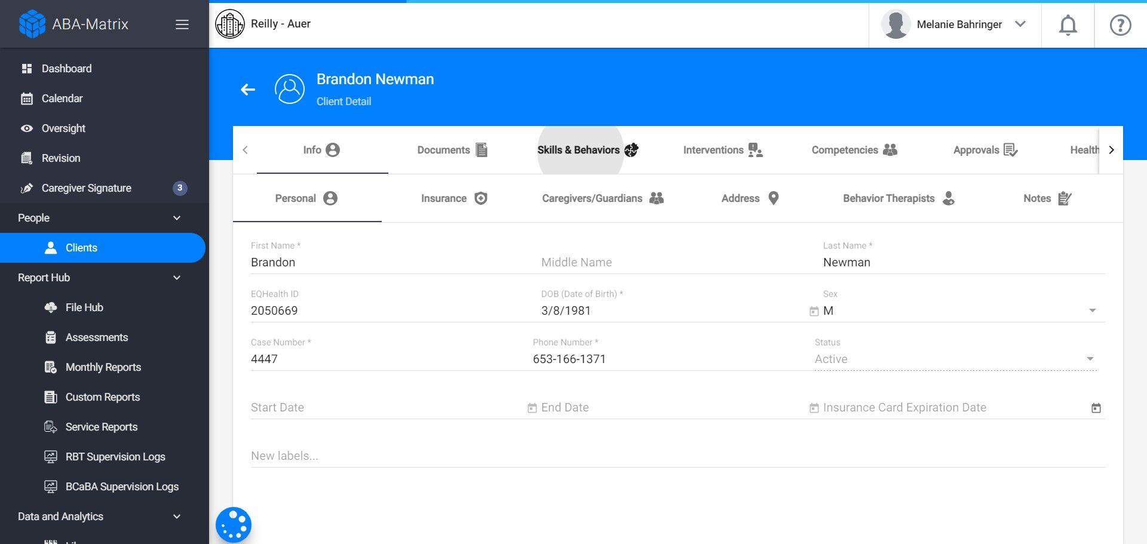Switch to the Interventions tab
This screenshot has width=1147, height=544.
pos(723,150)
